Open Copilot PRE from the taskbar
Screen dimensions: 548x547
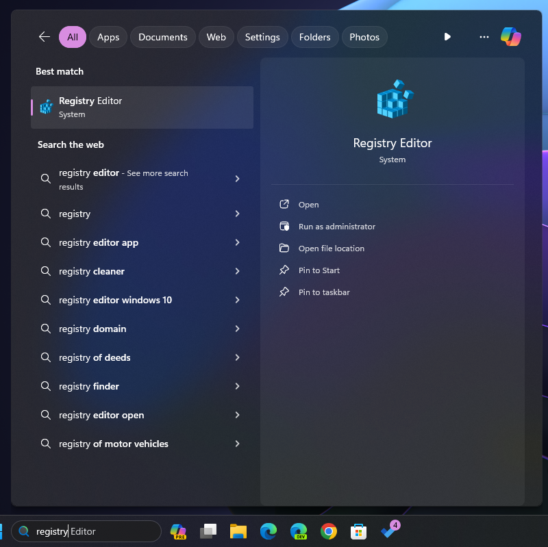[178, 531]
